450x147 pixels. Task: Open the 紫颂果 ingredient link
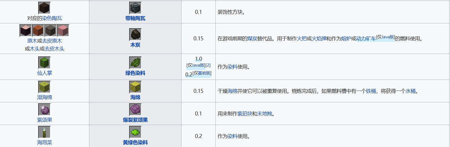pos(44,120)
